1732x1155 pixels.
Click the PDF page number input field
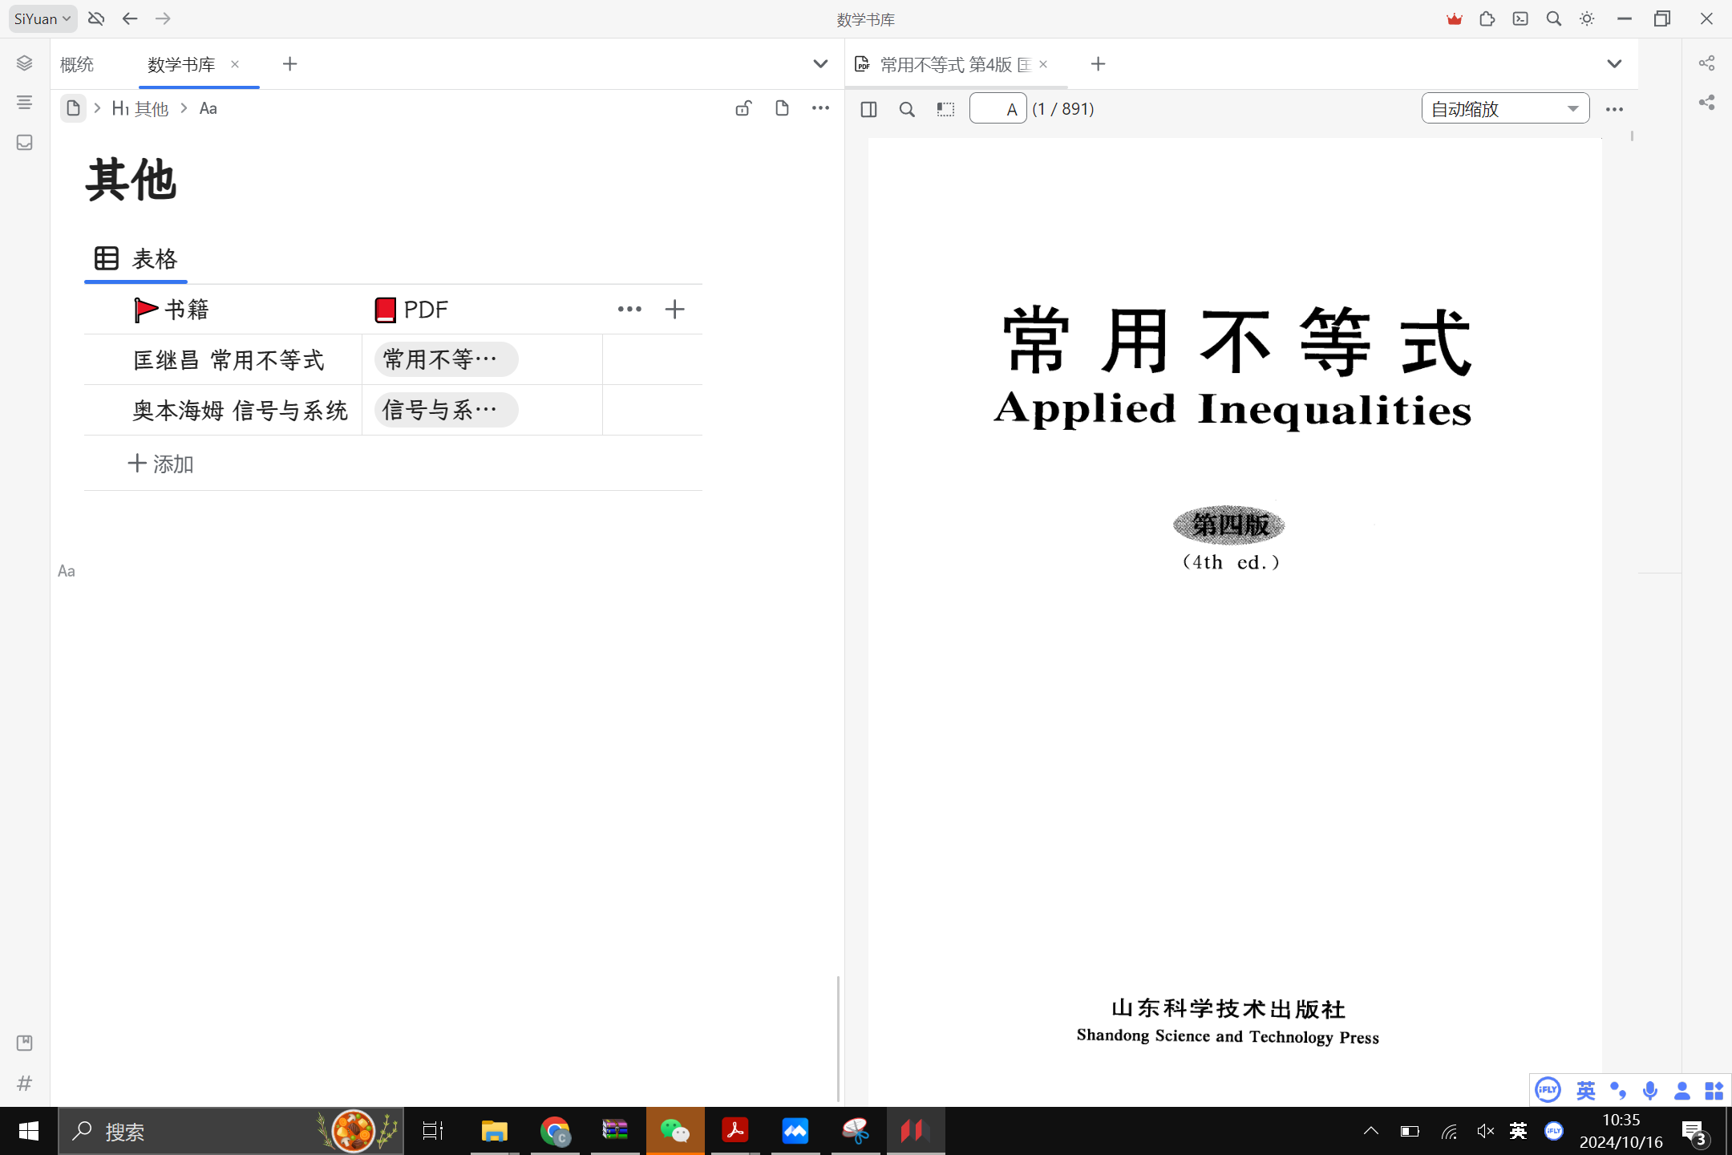coord(998,108)
